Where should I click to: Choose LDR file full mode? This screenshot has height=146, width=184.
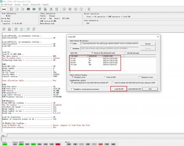pyautogui.click(x=125, y=53)
